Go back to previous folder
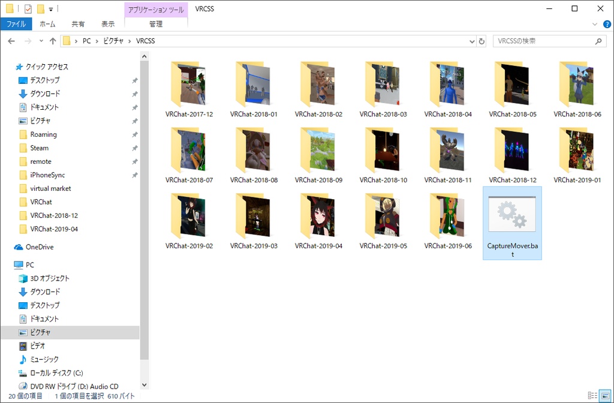 click(11, 41)
